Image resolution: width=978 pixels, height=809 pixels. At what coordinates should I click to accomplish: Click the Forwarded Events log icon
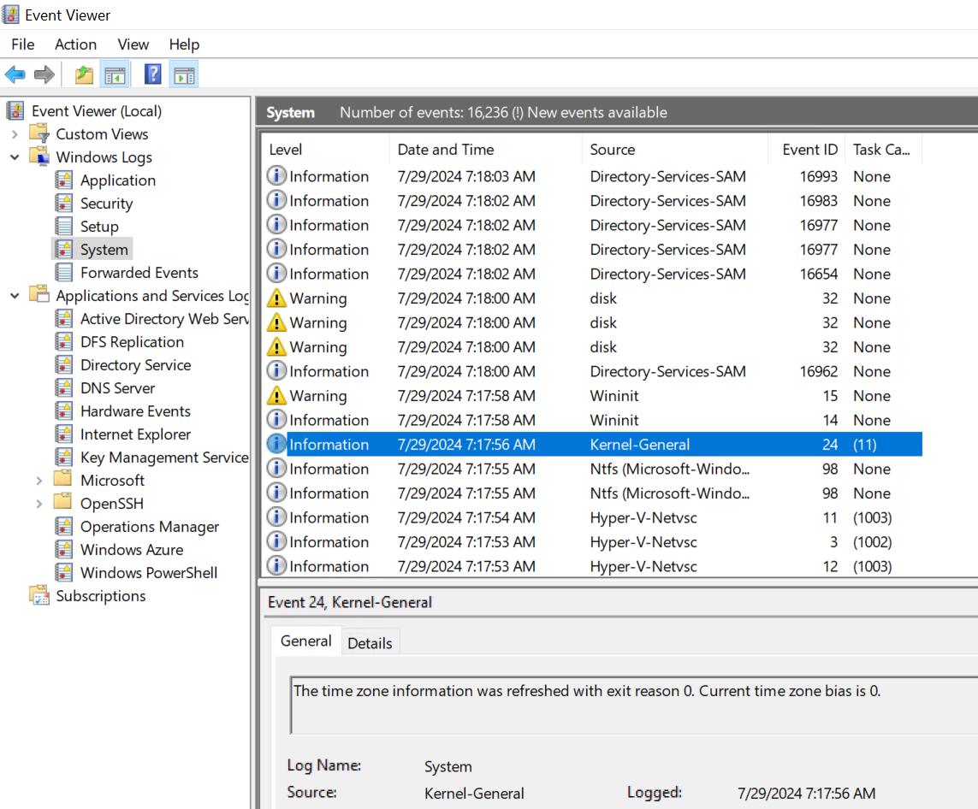[x=63, y=272]
